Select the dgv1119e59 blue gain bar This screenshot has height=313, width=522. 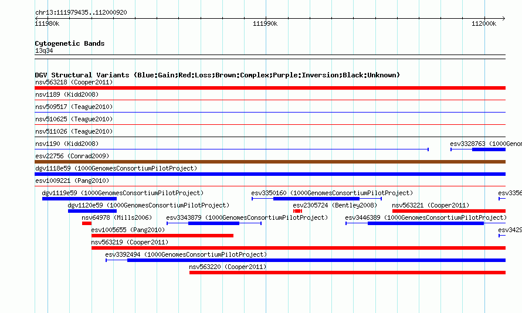point(79,199)
